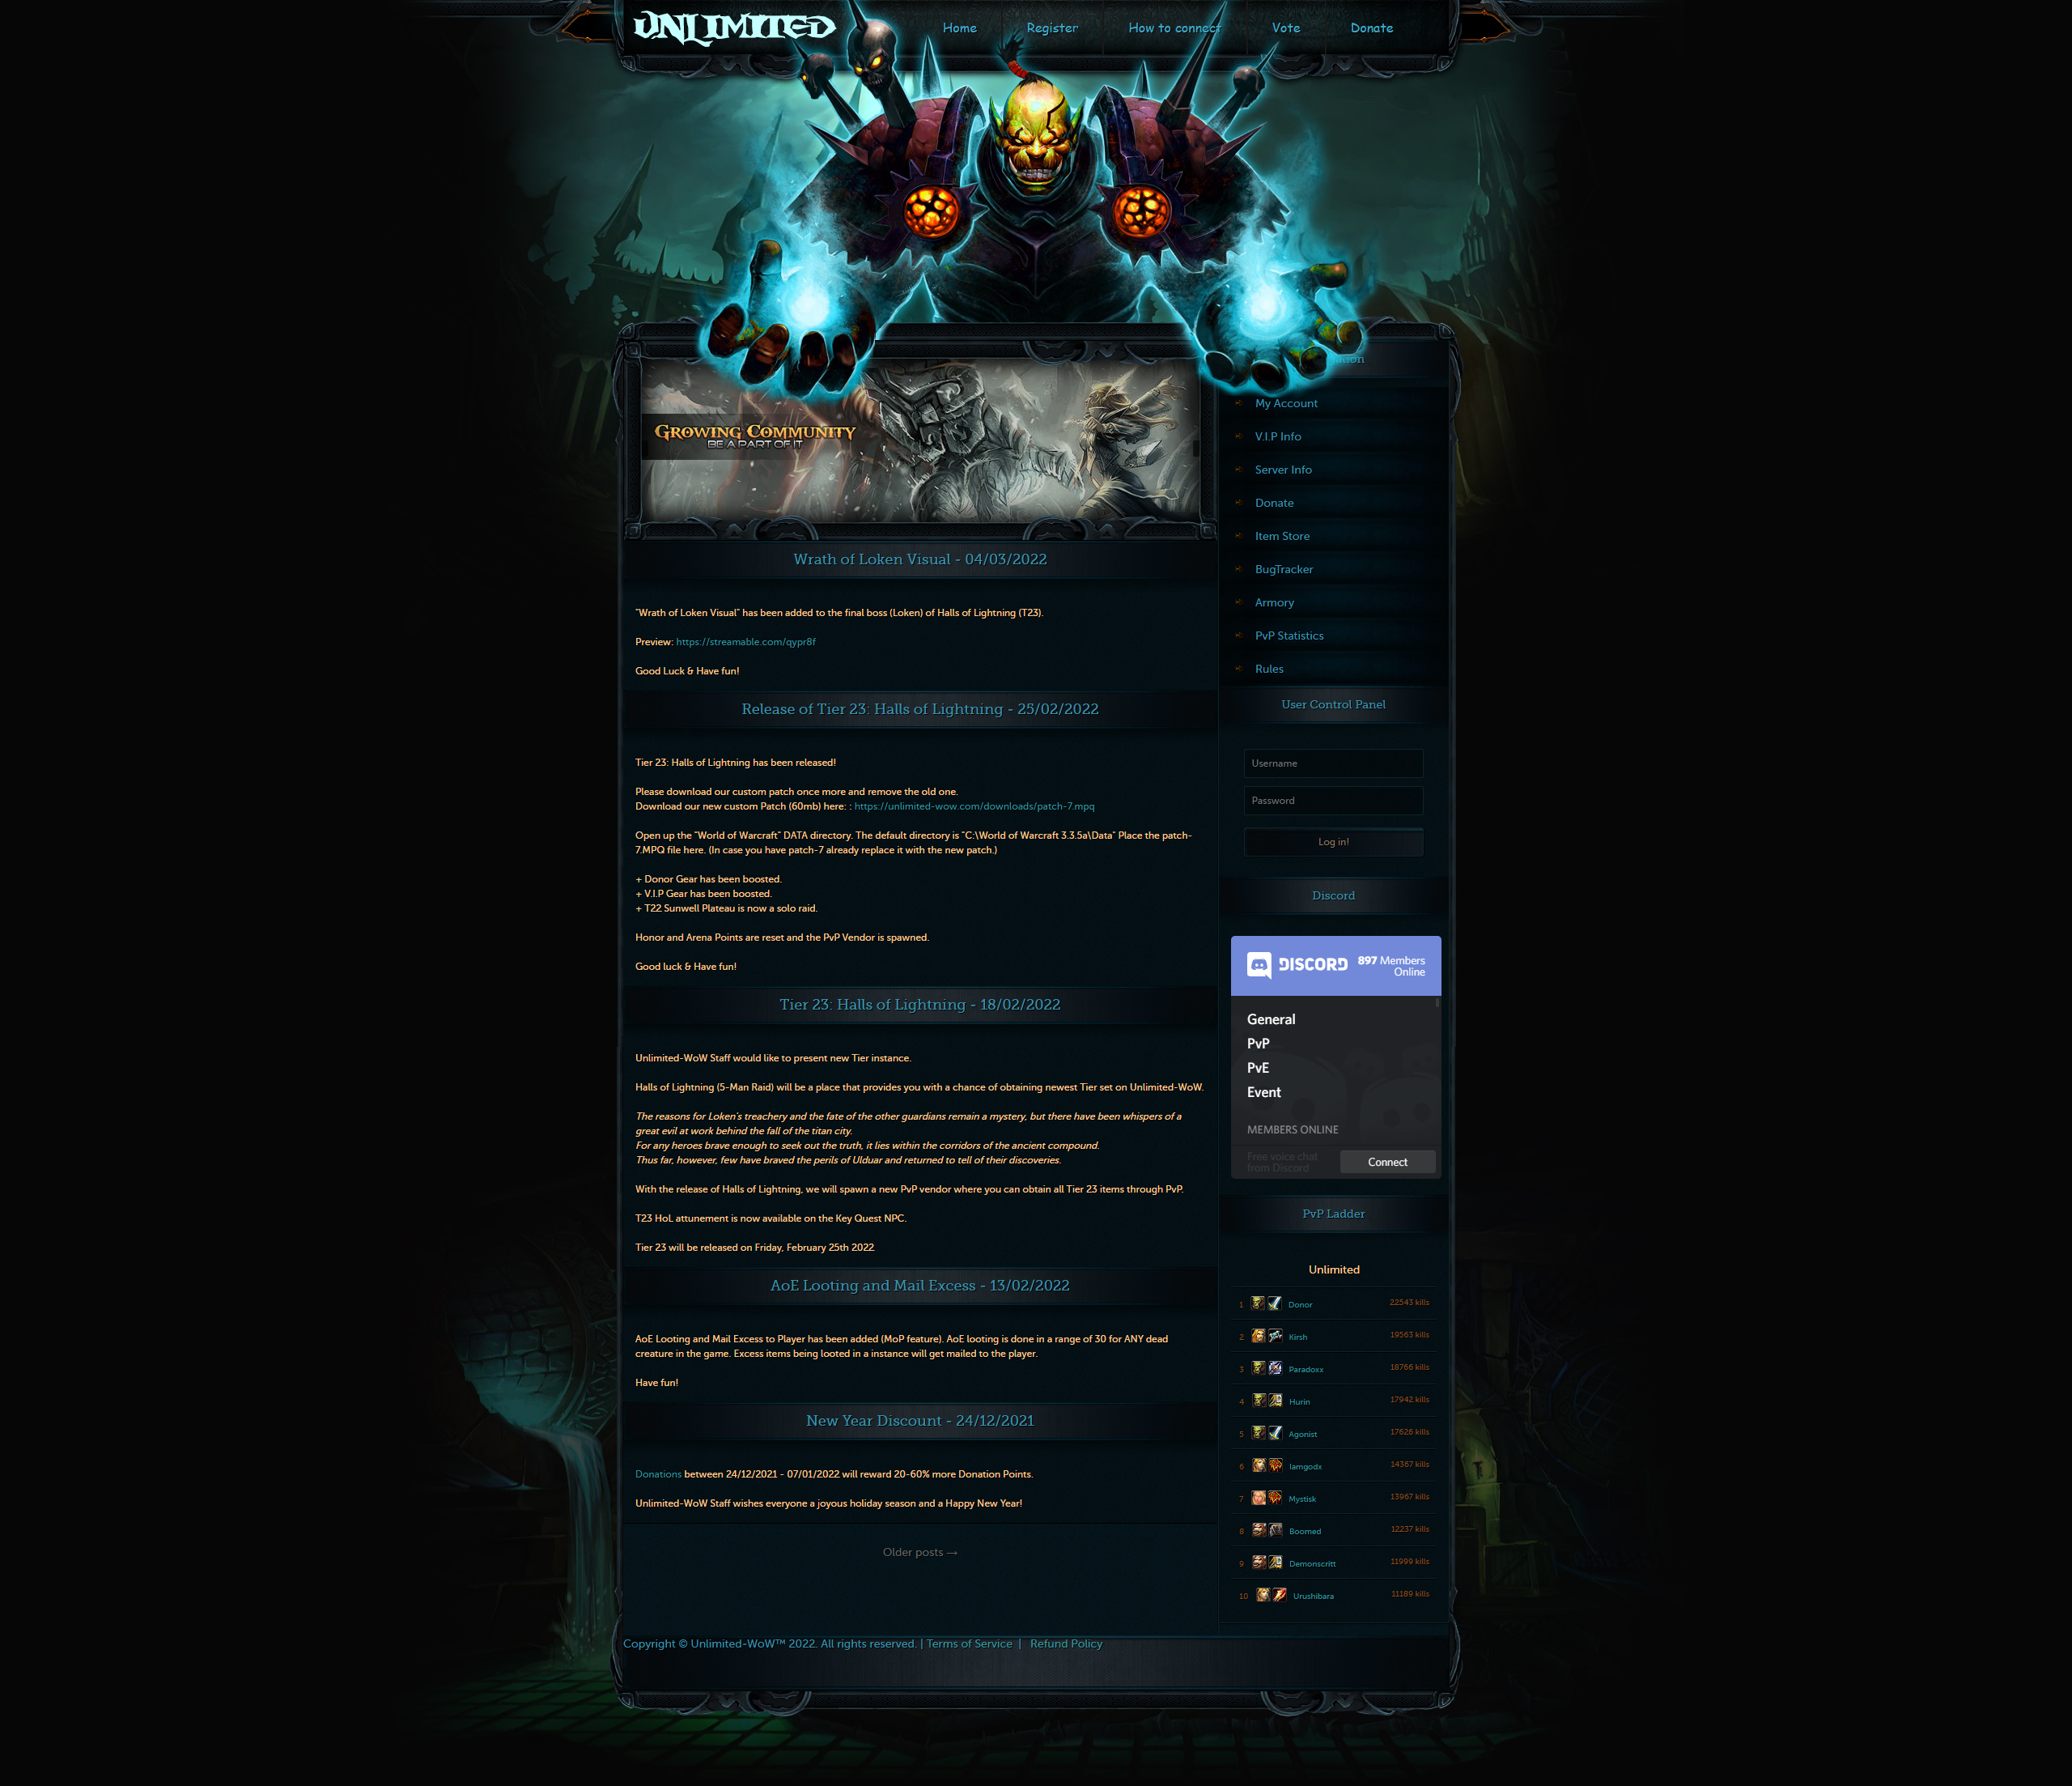The height and width of the screenshot is (1786, 2072).
Task: Click the race portrait in Urushibara's row
Action: click(1263, 1595)
